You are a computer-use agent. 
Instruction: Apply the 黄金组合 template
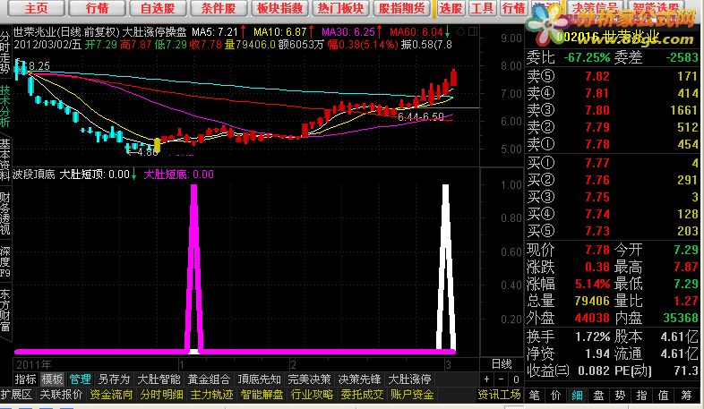(x=209, y=379)
